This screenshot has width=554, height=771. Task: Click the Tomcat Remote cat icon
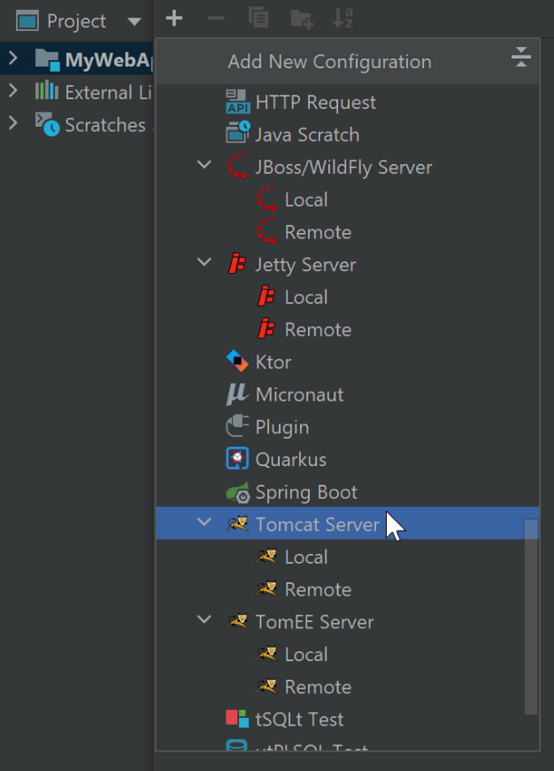(266, 588)
